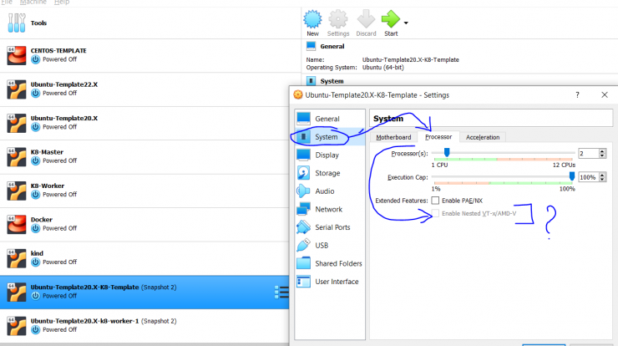Open General settings category icon
Viewport: 618px width, 346px height.
click(303, 119)
